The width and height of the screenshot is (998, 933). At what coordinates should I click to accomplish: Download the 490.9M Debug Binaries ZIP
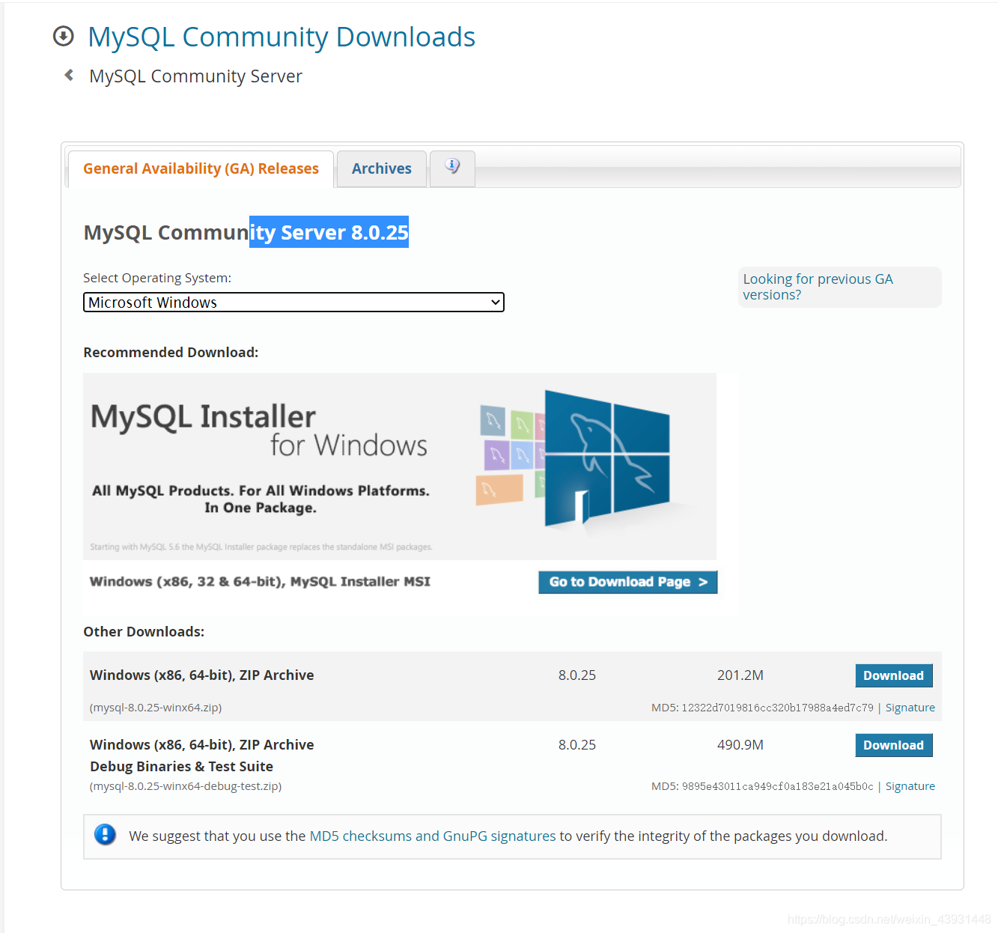tap(893, 745)
